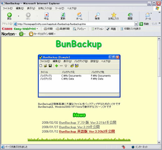Click Norton card and login info lock icon
Image resolution: width=162 pixels, height=150 pixels.
(31, 34)
